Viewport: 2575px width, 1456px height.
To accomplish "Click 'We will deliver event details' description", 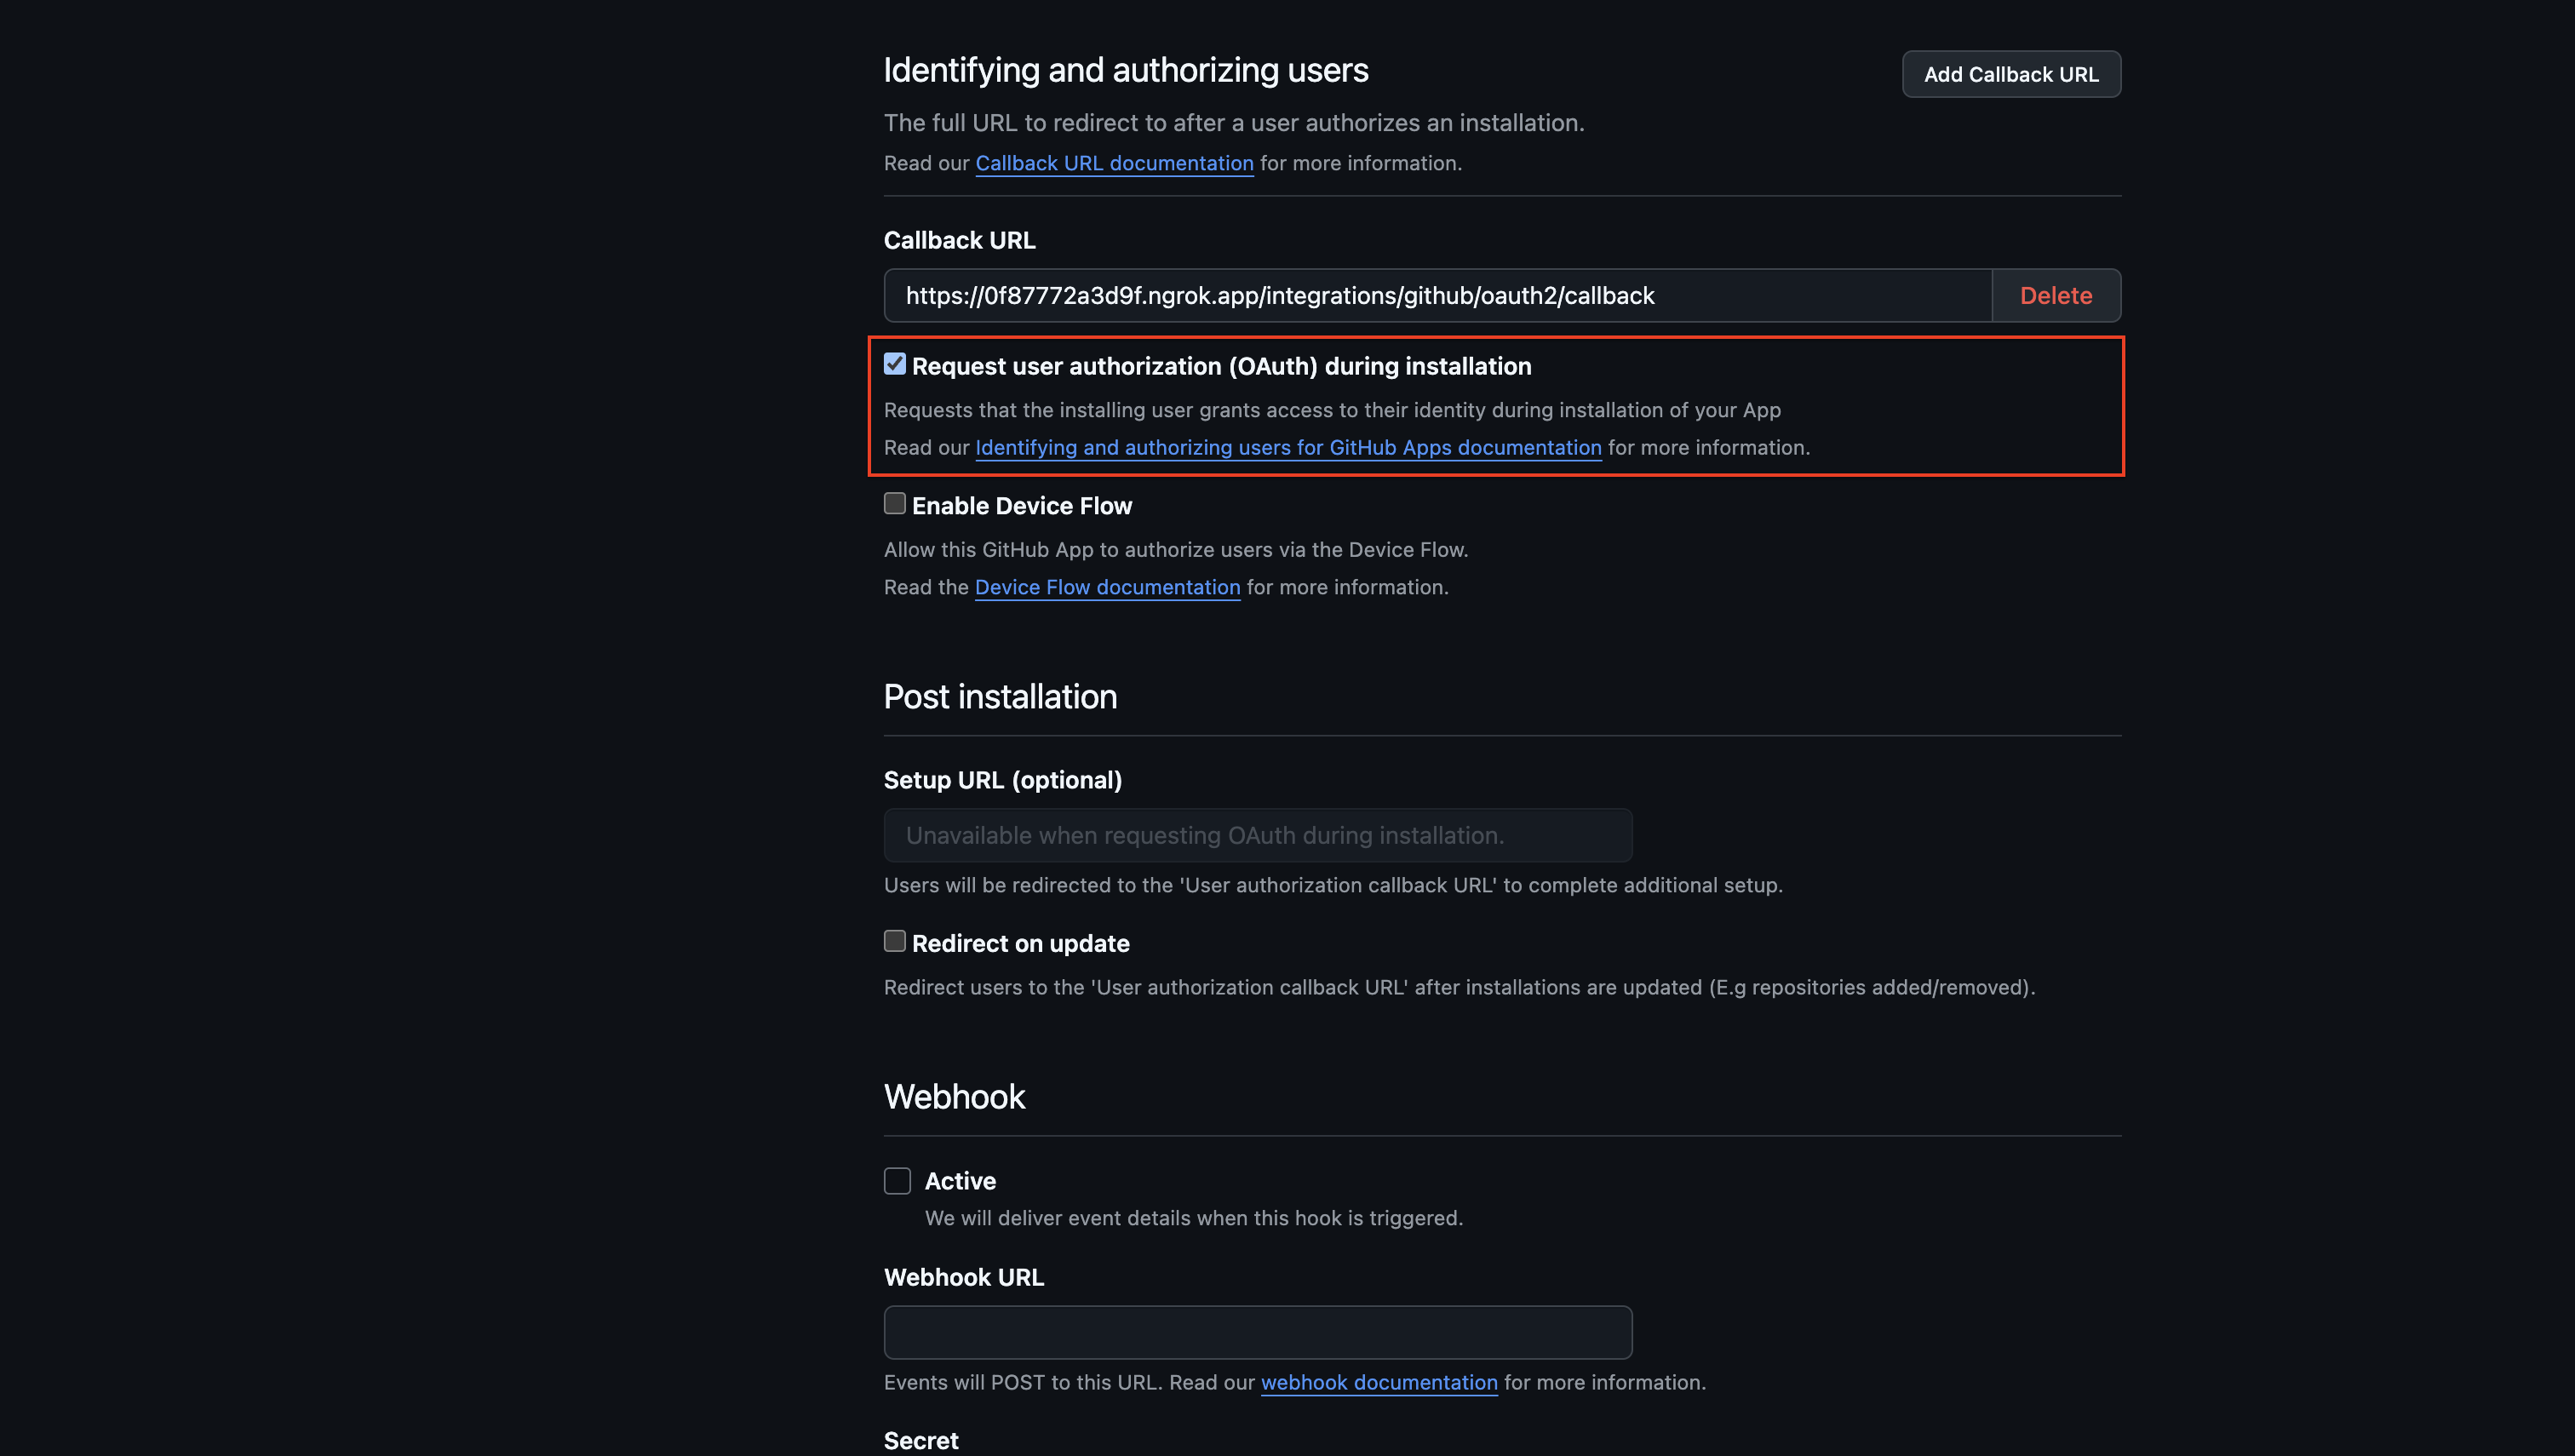I will point(1194,1218).
